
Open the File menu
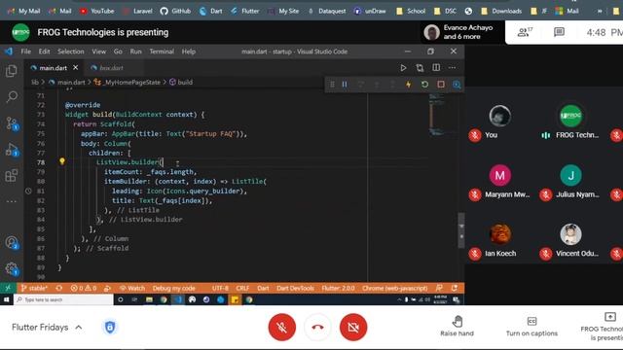pos(26,52)
